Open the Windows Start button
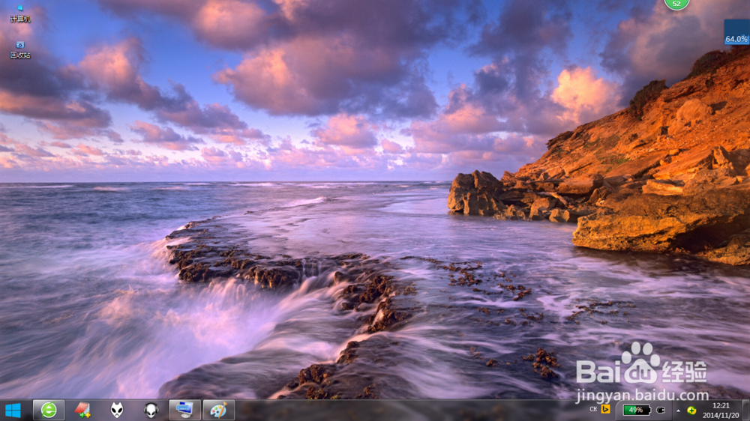Screen dimensions: 750x421 13,410
